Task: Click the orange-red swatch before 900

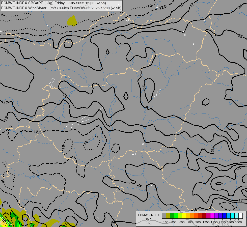Action: (x=196, y=216)
